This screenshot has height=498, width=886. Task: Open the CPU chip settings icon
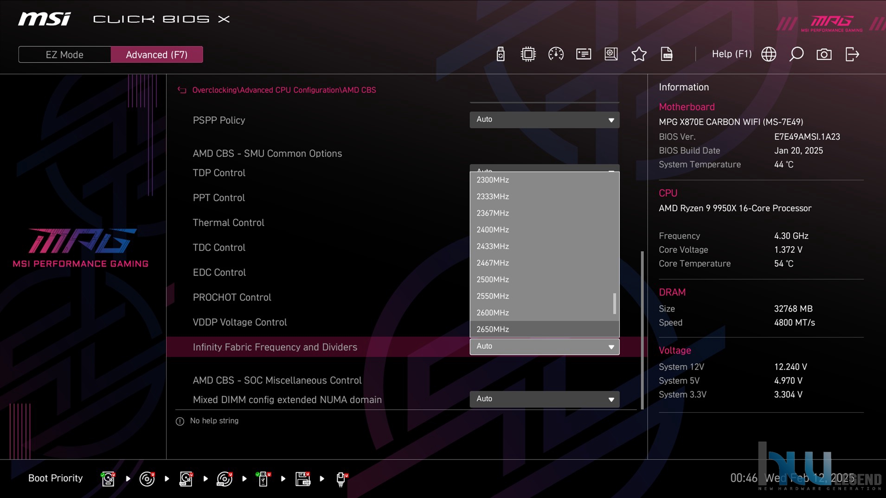pos(528,54)
